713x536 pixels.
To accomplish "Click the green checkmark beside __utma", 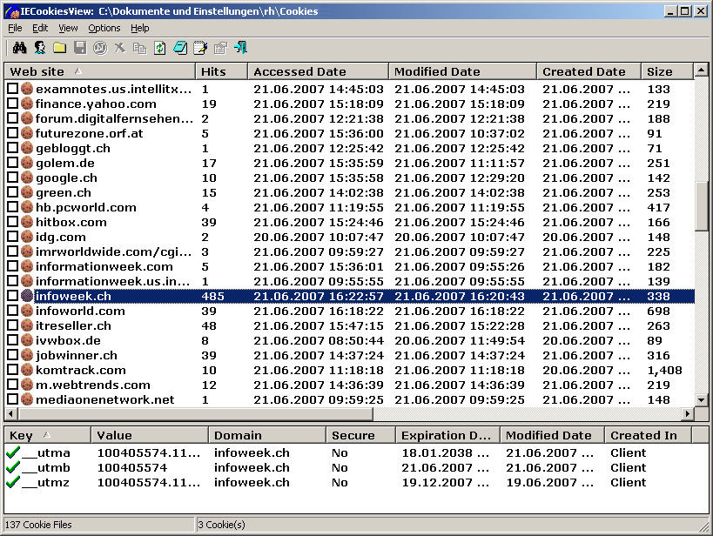I will coord(13,452).
